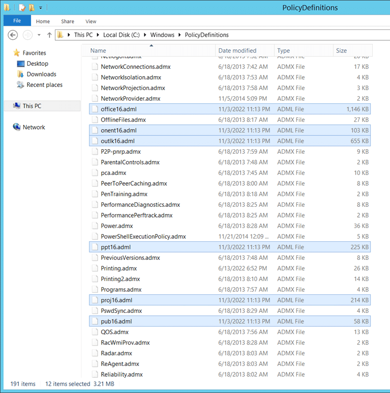This screenshot has height=393, width=390.
Task: Sort by Date modified column header
Action: 245,51
